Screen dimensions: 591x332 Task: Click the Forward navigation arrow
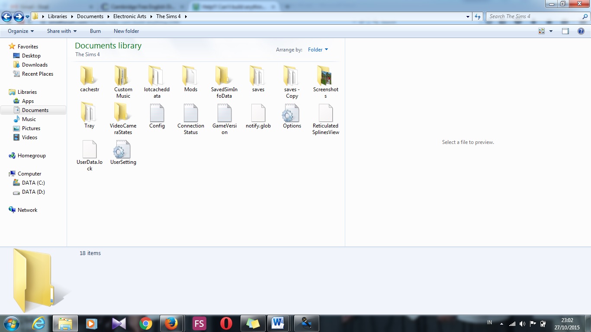19,16
